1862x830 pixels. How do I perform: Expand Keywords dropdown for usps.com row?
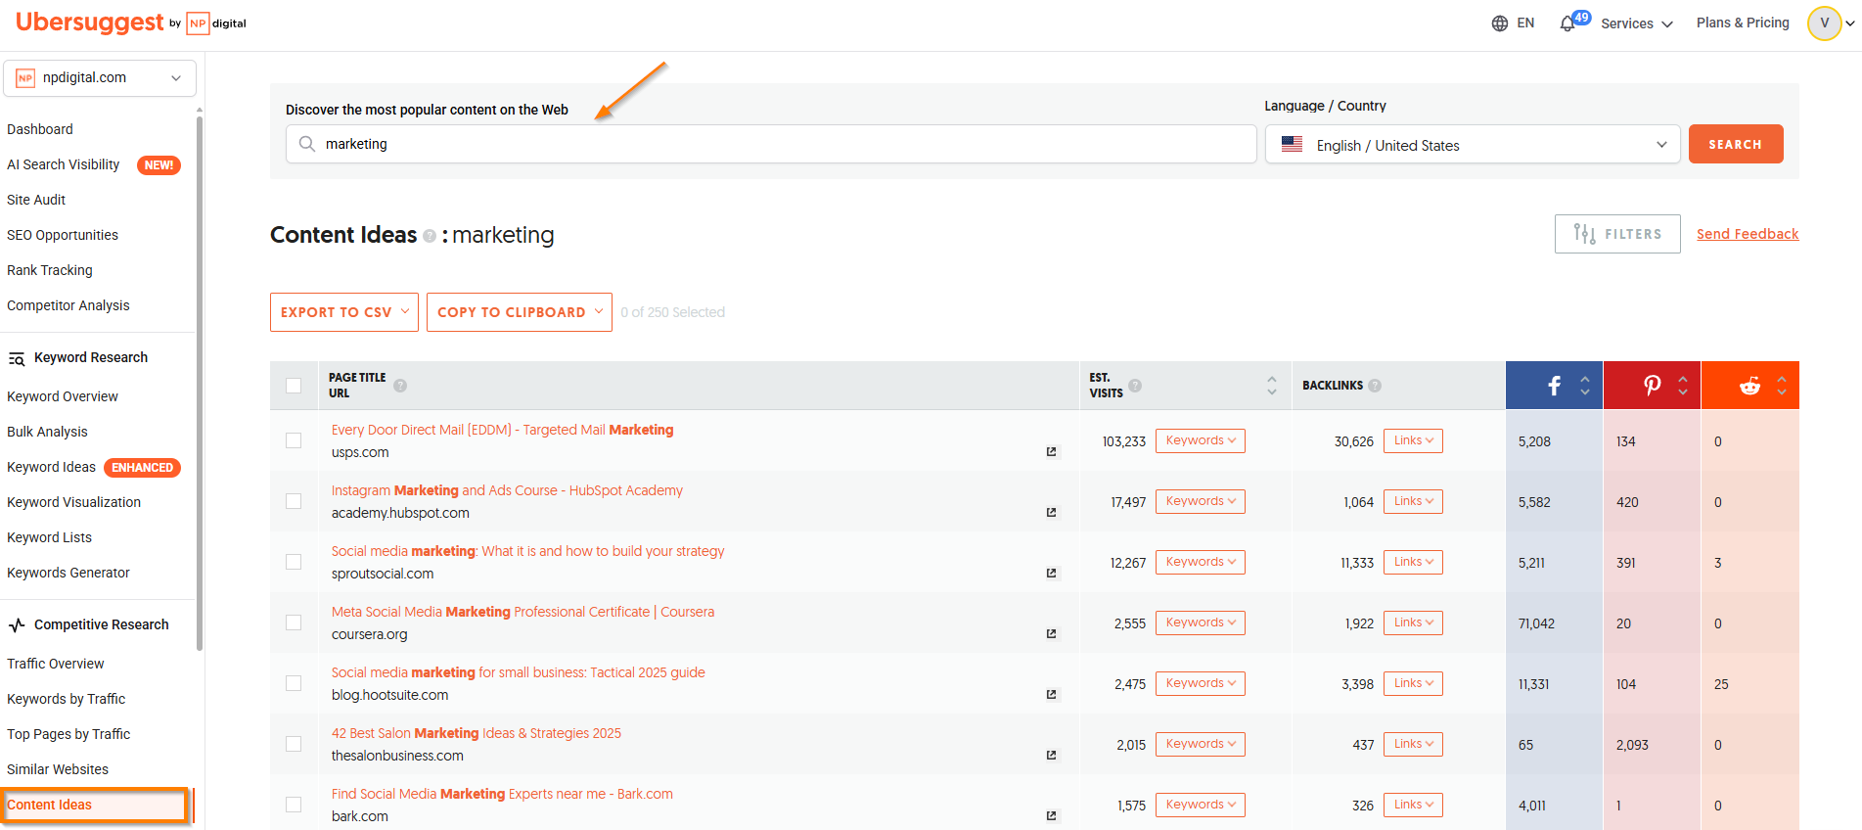click(x=1200, y=440)
